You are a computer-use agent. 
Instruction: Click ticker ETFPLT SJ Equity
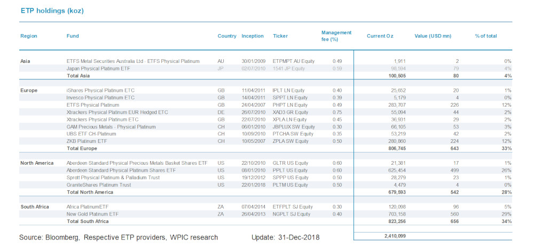293,207
